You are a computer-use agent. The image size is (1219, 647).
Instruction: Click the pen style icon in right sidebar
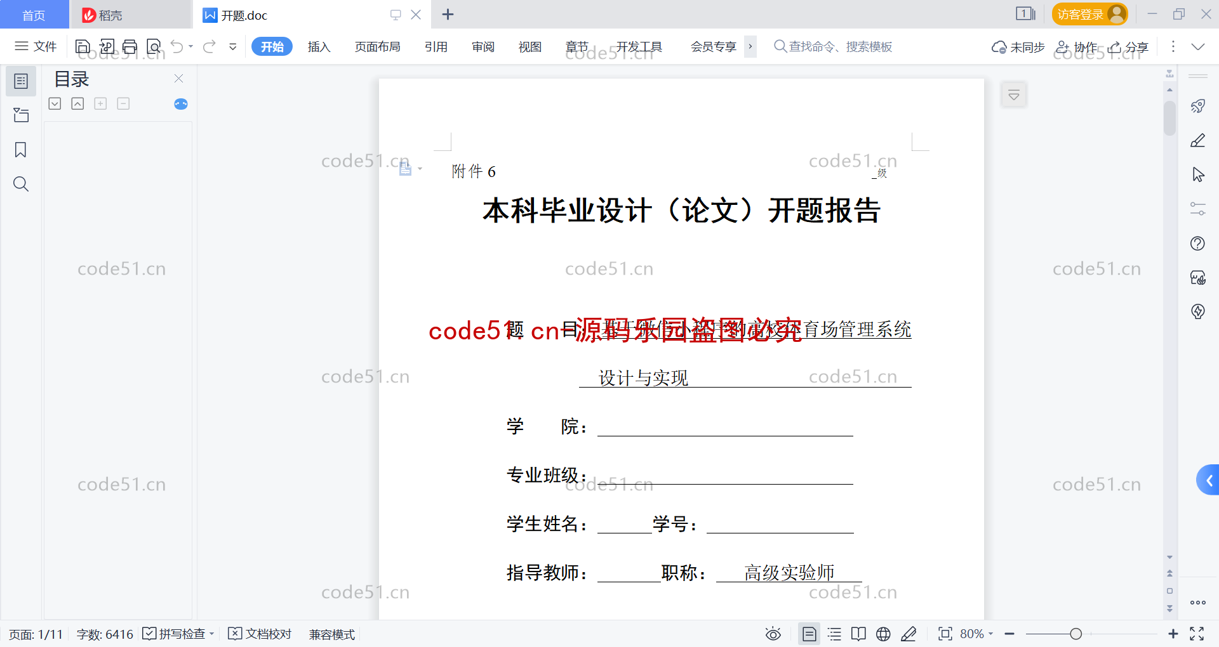1198,140
